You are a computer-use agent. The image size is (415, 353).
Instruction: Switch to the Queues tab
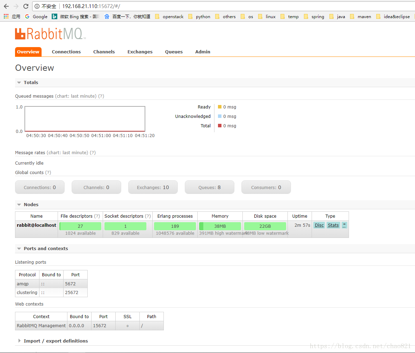pos(174,52)
